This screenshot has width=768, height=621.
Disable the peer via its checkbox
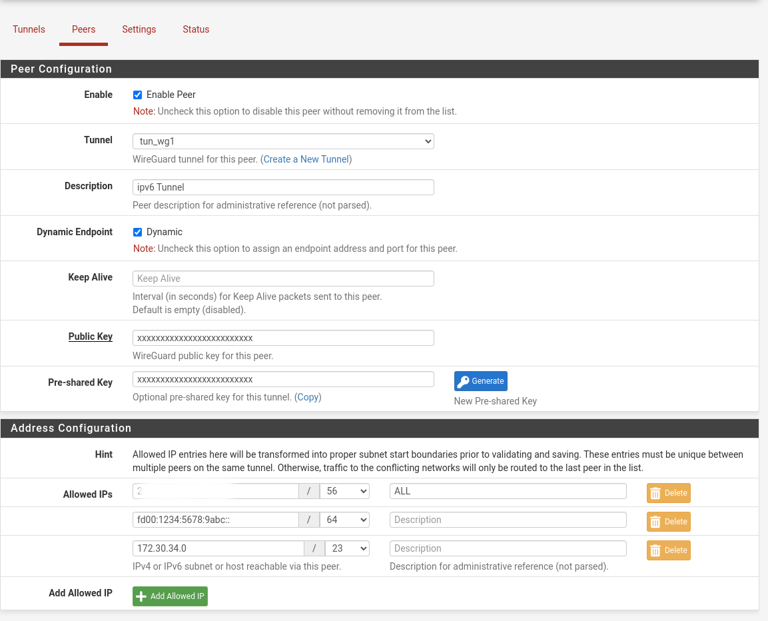137,95
